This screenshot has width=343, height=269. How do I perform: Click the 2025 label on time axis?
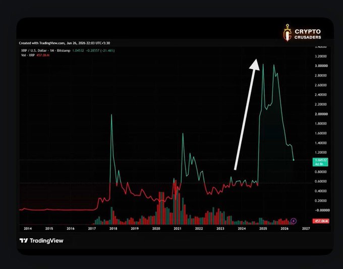263,229
